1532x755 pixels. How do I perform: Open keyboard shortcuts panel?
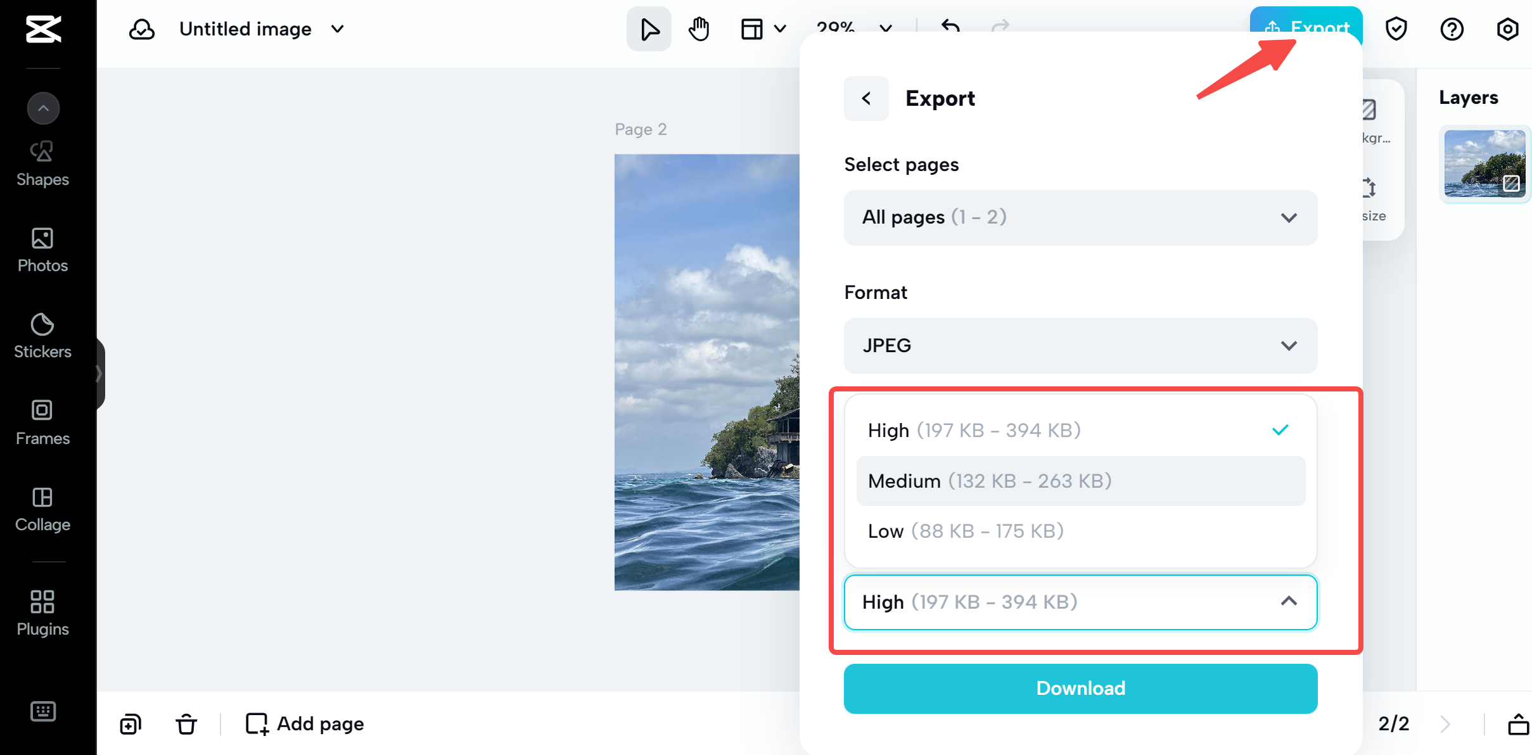click(x=42, y=711)
